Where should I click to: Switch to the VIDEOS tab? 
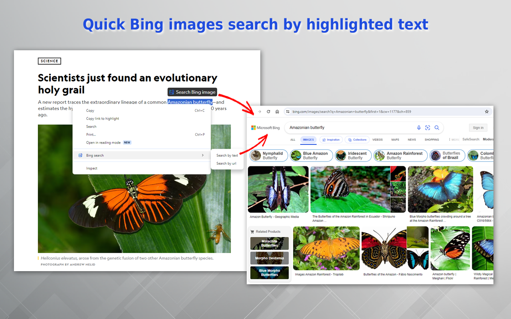[377, 140]
